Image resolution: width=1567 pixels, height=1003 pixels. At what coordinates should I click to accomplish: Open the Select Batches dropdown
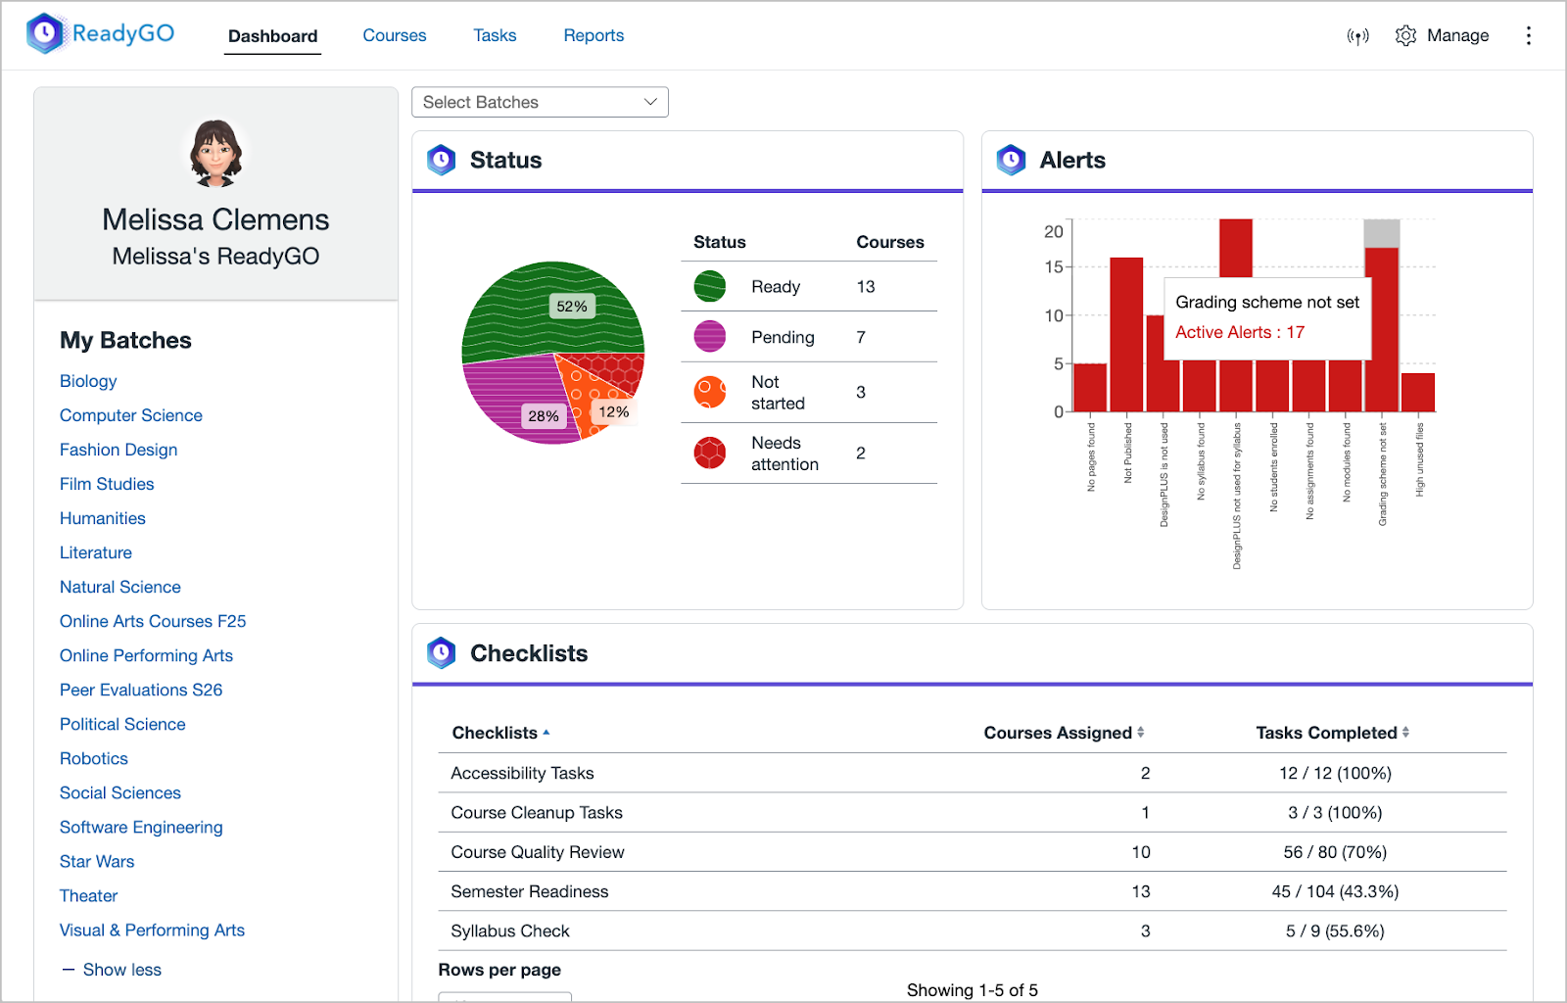click(x=540, y=102)
